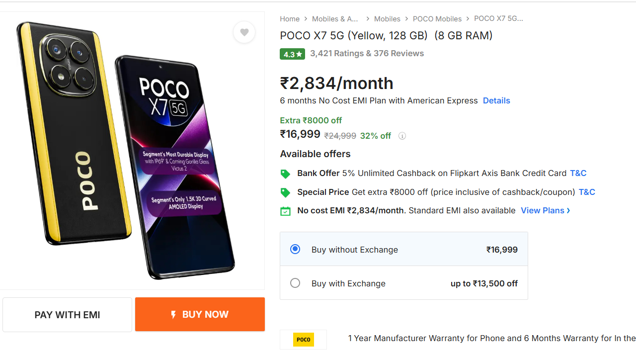Open POCO Mobiles from breadcrumb
636x358 pixels.
point(437,18)
